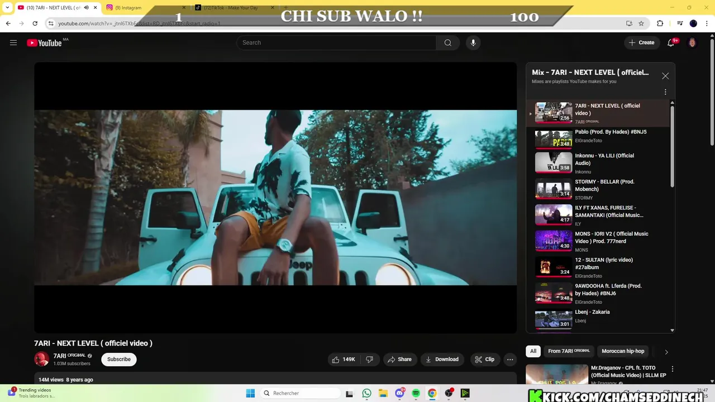Open the YouTube guide hamburger menu
This screenshot has height=402, width=715.
[13, 42]
